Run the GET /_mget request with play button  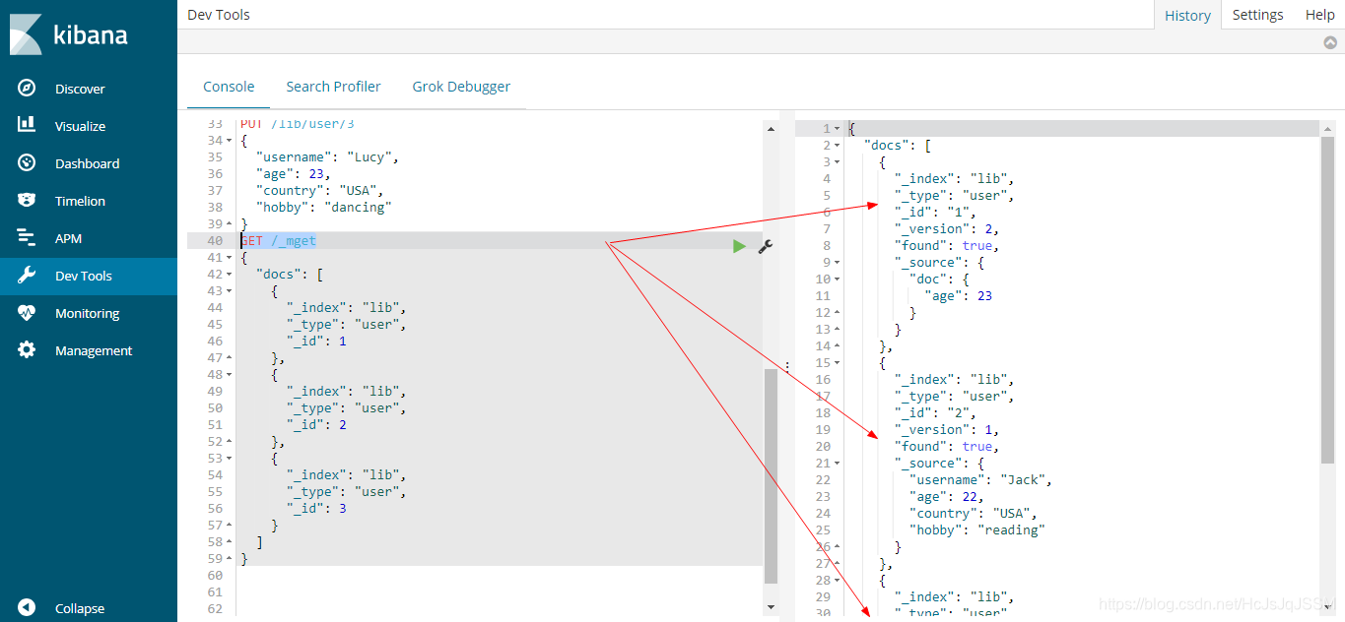click(739, 246)
